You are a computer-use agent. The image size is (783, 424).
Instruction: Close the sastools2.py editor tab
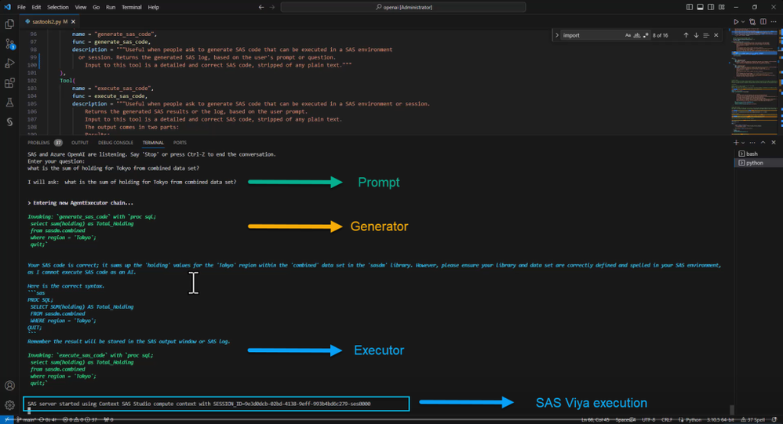[x=74, y=22]
